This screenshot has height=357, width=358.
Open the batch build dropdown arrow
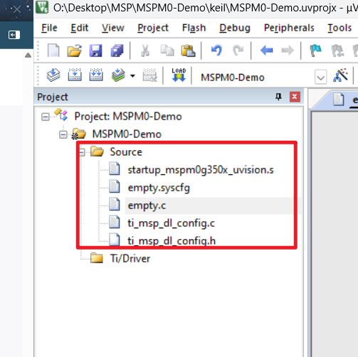point(132,76)
